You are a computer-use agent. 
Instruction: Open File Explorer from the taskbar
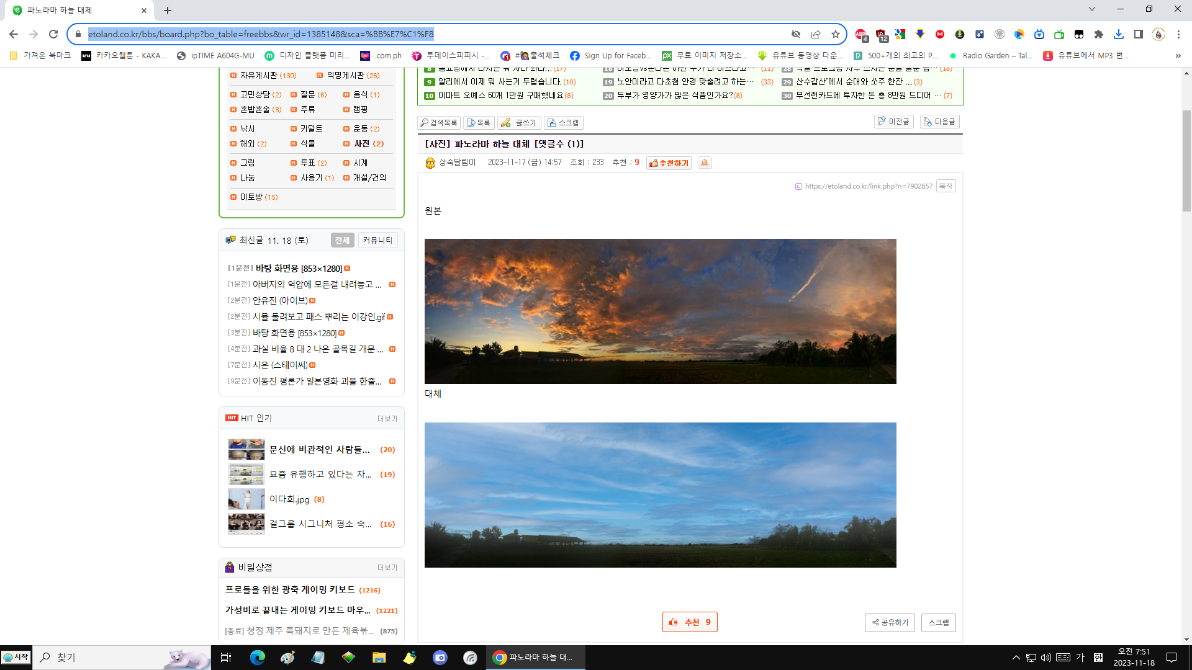[x=379, y=658]
